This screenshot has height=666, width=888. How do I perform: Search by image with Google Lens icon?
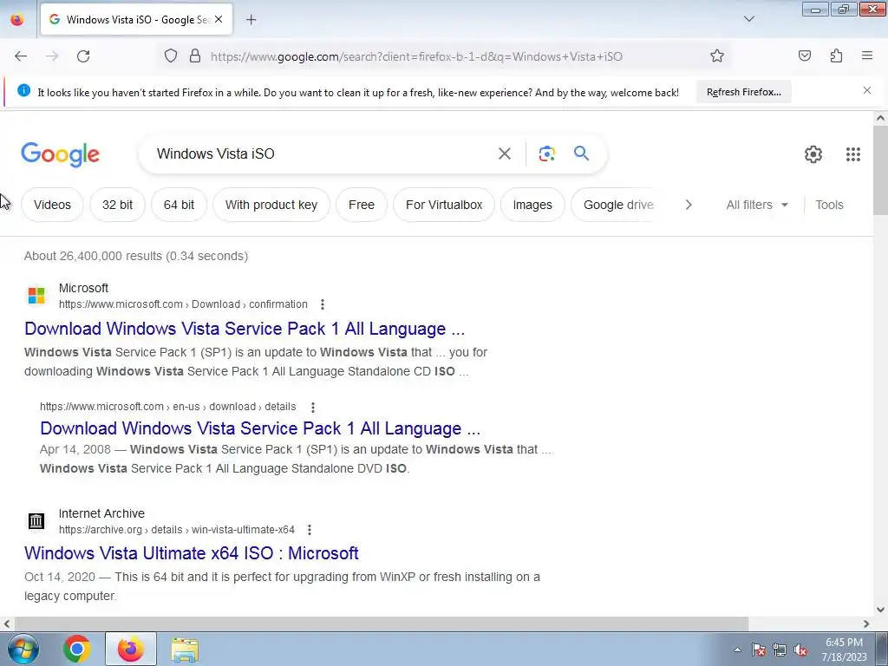pos(546,153)
